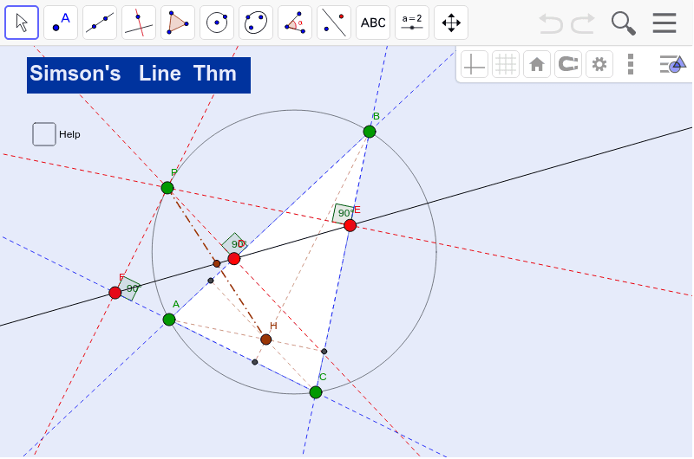
Task: Select the Ellipse conic tool
Action: [x=256, y=23]
